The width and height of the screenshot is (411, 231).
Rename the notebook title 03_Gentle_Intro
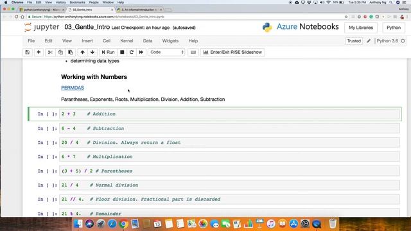pyautogui.click(x=87, y=27)
